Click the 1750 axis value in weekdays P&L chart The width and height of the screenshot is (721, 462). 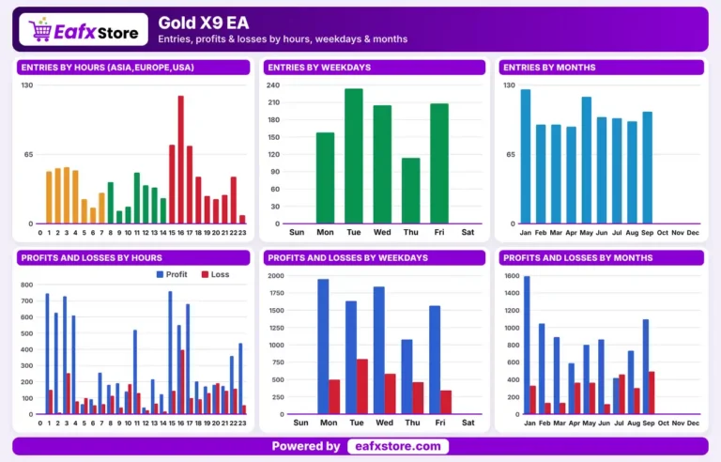point(276,293)
